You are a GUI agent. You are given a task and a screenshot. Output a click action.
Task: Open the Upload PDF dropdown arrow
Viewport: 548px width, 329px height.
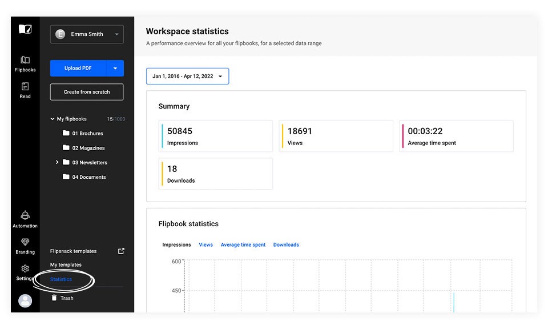(x=115, y=68)
